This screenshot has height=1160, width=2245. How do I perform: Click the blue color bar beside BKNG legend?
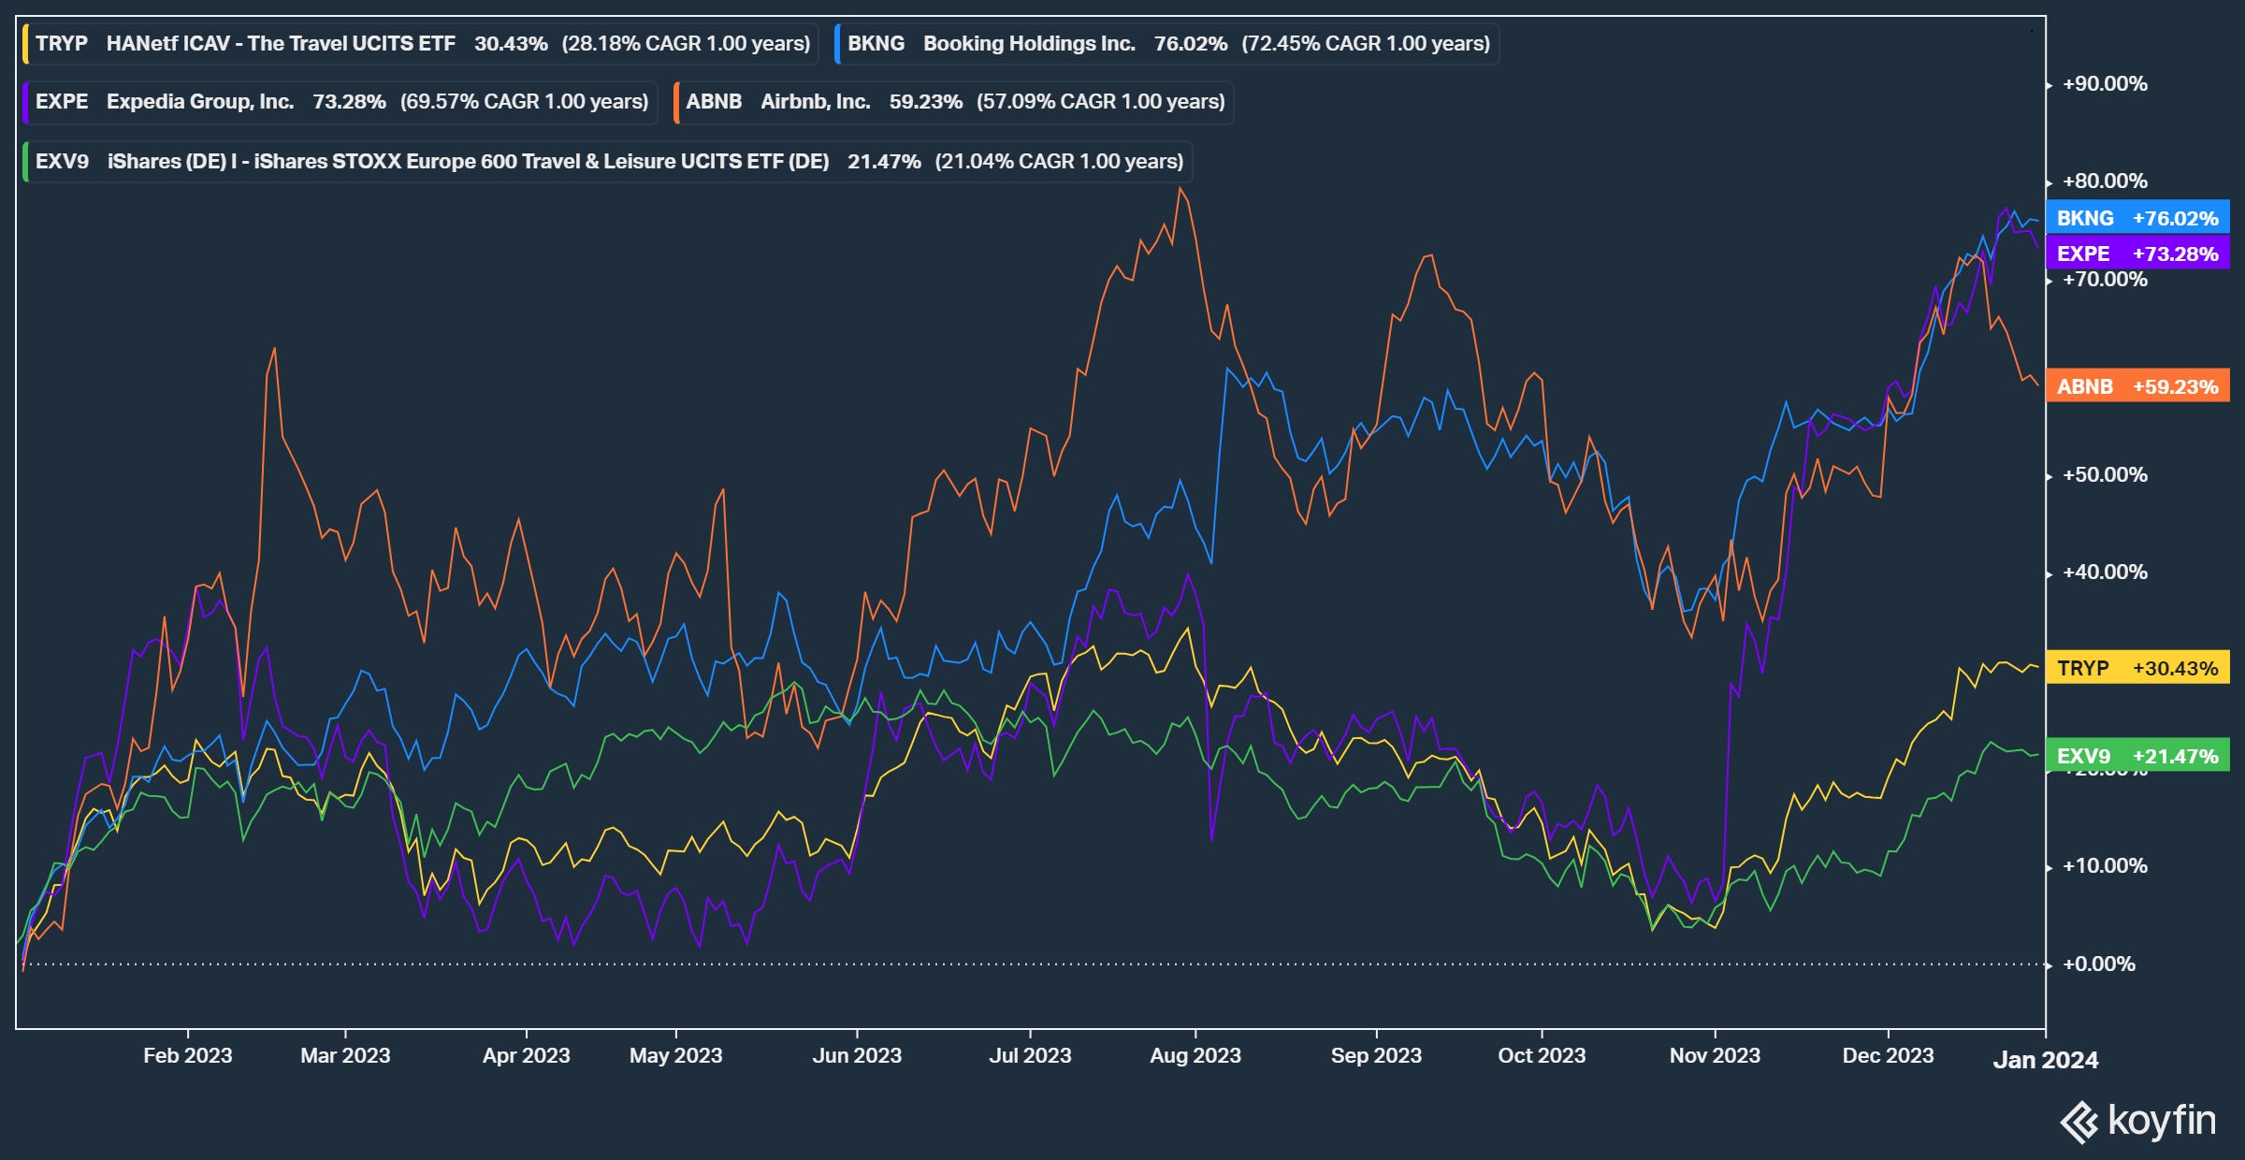[x=837, y=44]
